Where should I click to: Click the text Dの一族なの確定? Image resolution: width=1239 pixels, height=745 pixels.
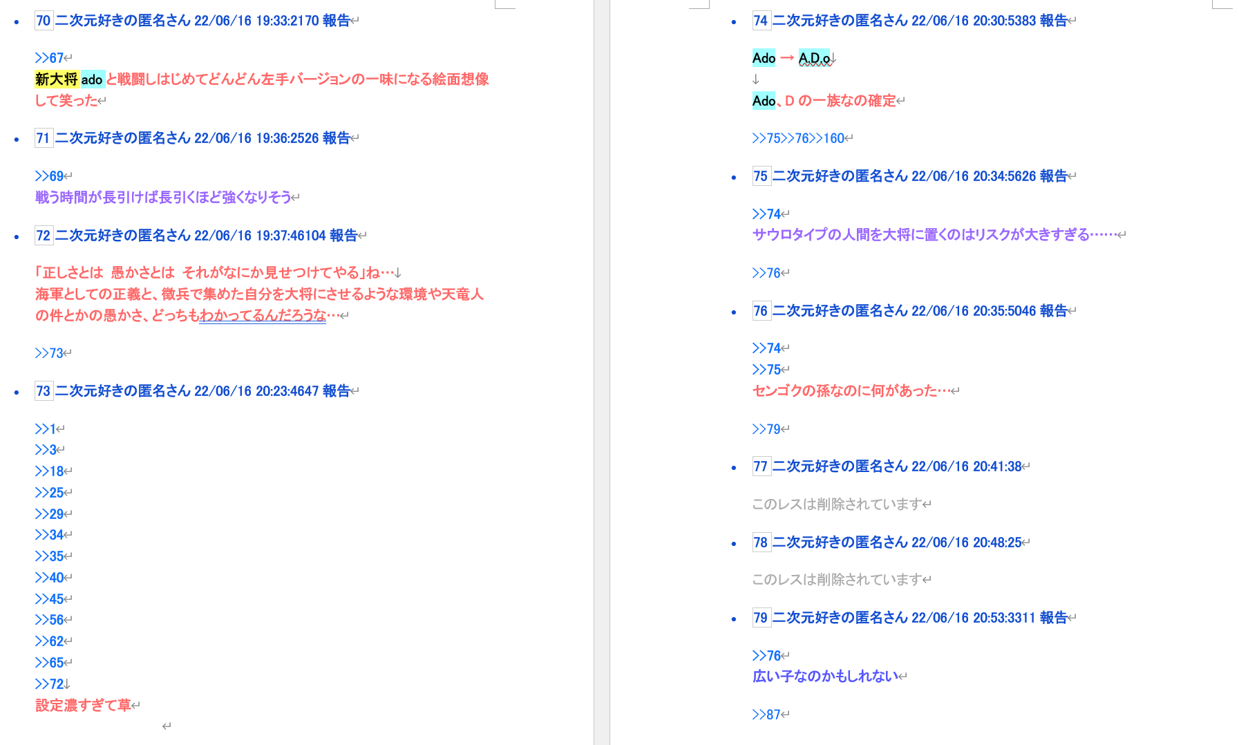pyautogui.click(x=840, y=101)
